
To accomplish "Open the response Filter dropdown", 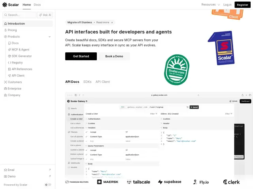I will click(228, 114).
